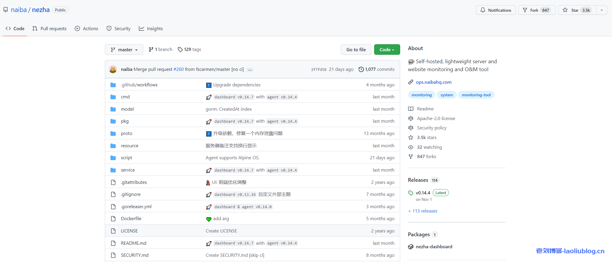Viewport: 612px width, 262px height.
Task: Open the LICENSE file
Action: (129, 231)
